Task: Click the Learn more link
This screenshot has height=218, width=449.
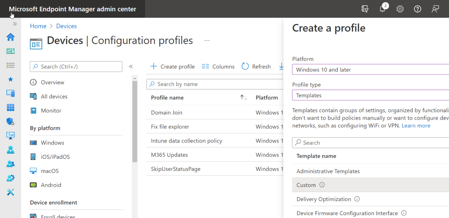Action: point(416,126)
